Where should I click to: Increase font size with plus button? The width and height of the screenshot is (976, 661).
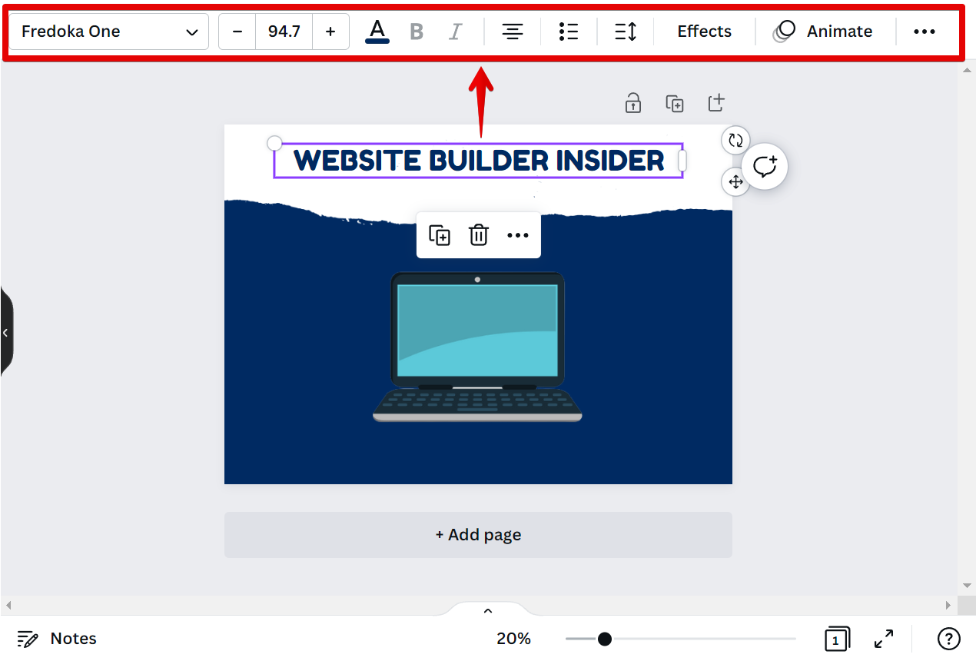click(x=330, y=32)
